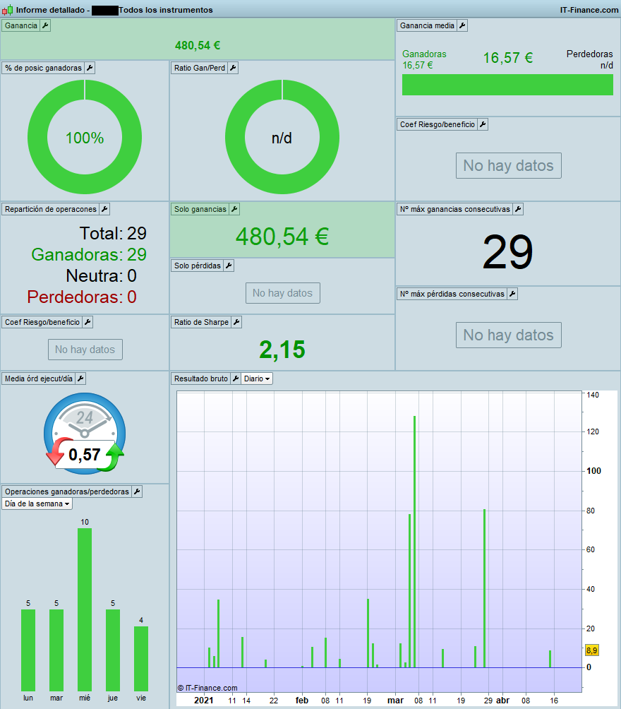The width and height of the screenshot is (621, 709).
Task: Open wrench for Repartición de operacones
Action: click(104, 209)
